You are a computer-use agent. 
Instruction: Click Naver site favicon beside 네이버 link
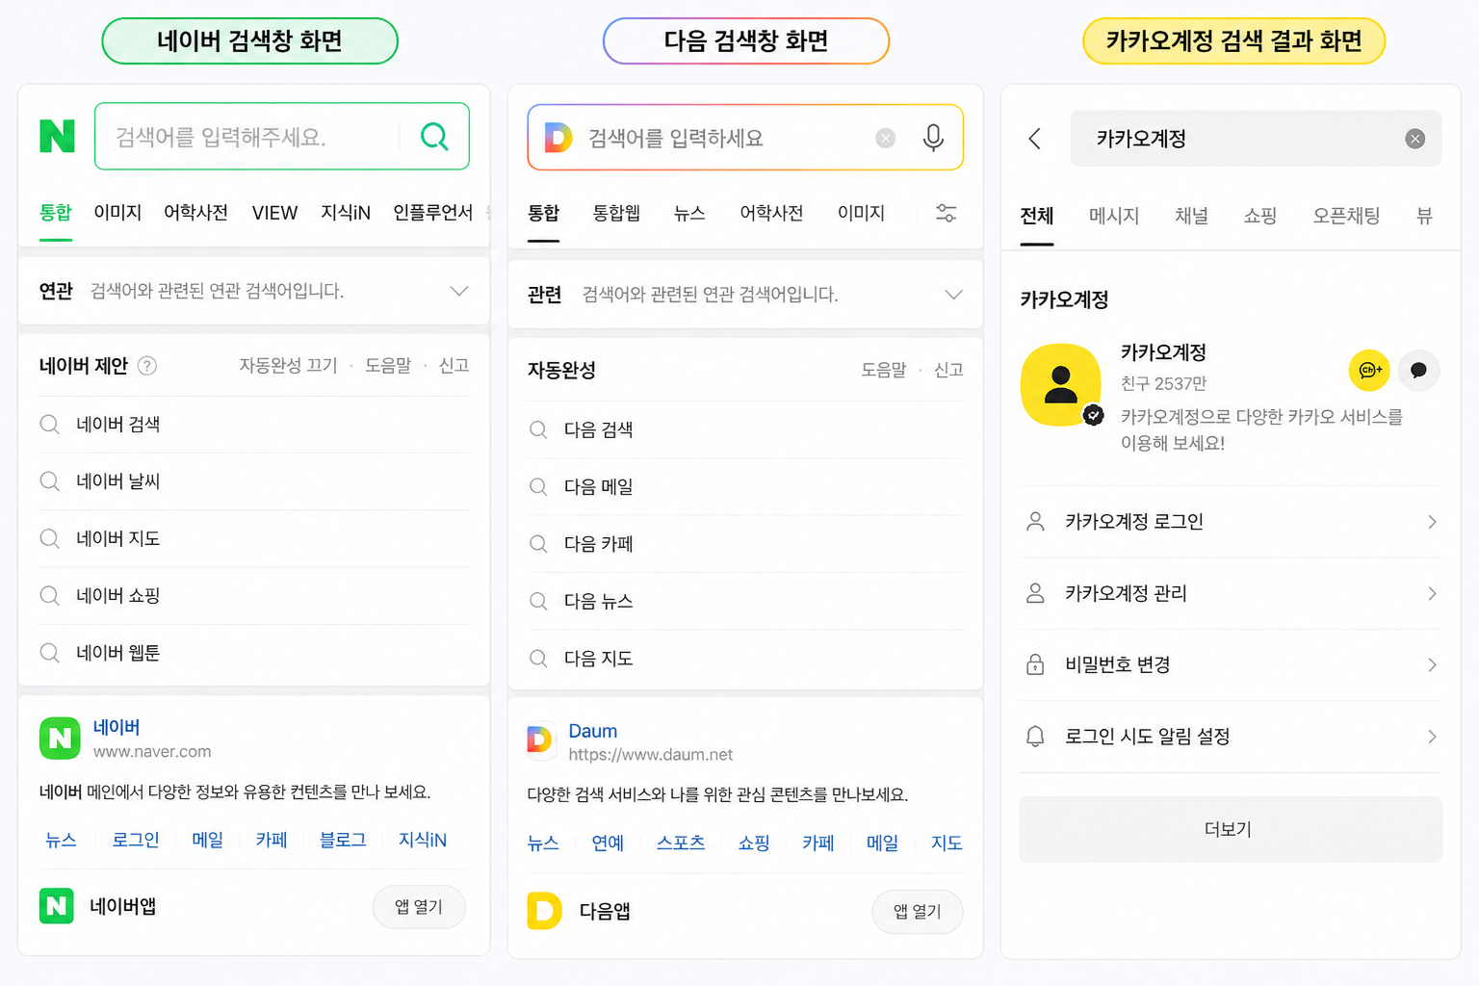click(60, 739)
